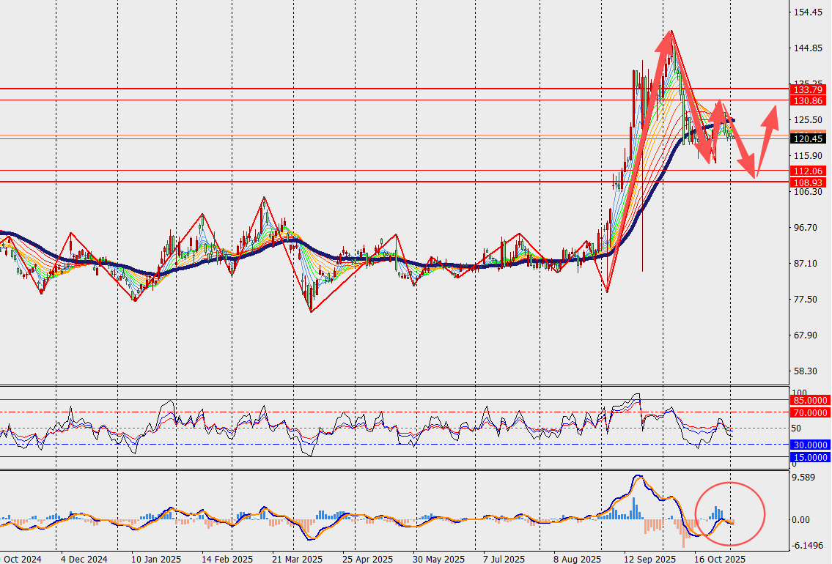
Task: Click the 108.93 red support level label
Action: [807, 182]
